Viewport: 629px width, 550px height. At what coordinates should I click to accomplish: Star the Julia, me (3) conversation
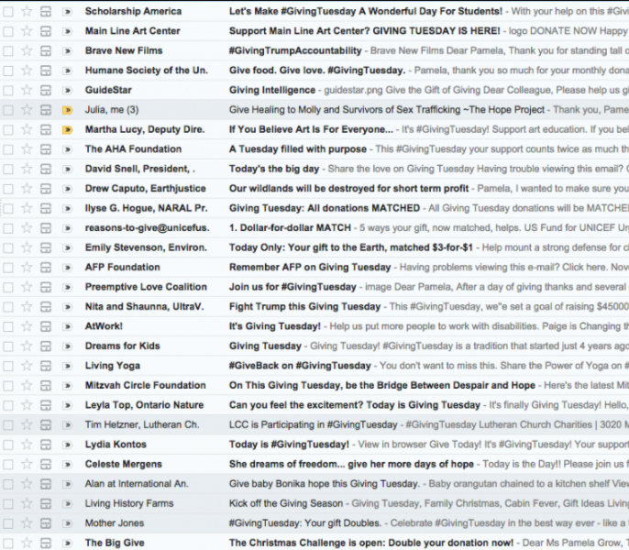27,109
